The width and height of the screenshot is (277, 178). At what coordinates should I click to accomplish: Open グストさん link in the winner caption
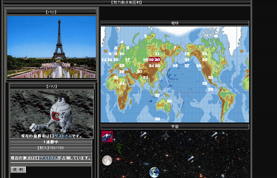tap(63, 136)
